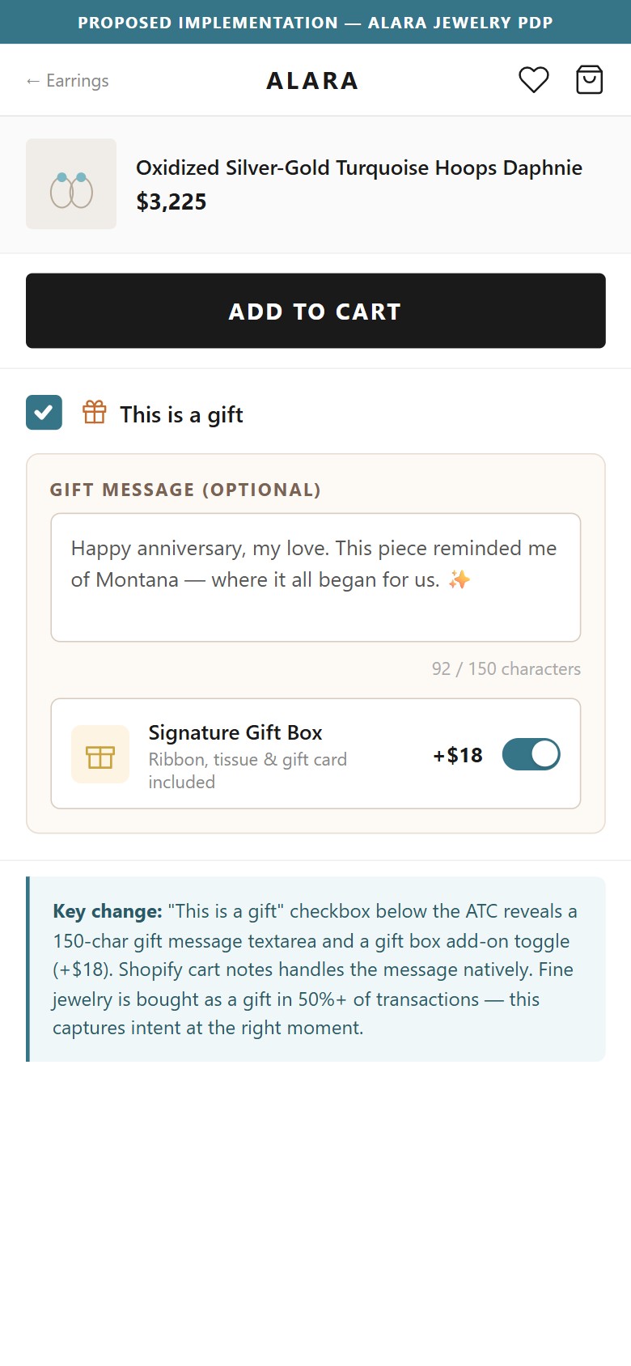The width and height of the screenshot is (631, 1366).
Task: Click the GIFT MESSAGE (OPTIONAL) label
Action: 185,490
